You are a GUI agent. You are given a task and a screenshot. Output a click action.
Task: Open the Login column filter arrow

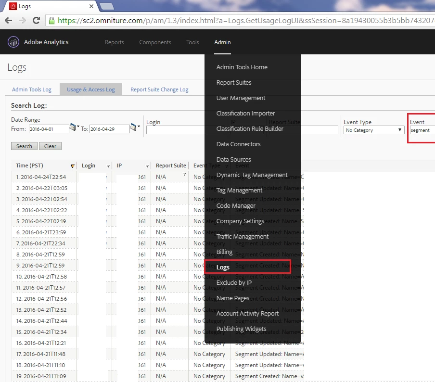pos(108,166)
